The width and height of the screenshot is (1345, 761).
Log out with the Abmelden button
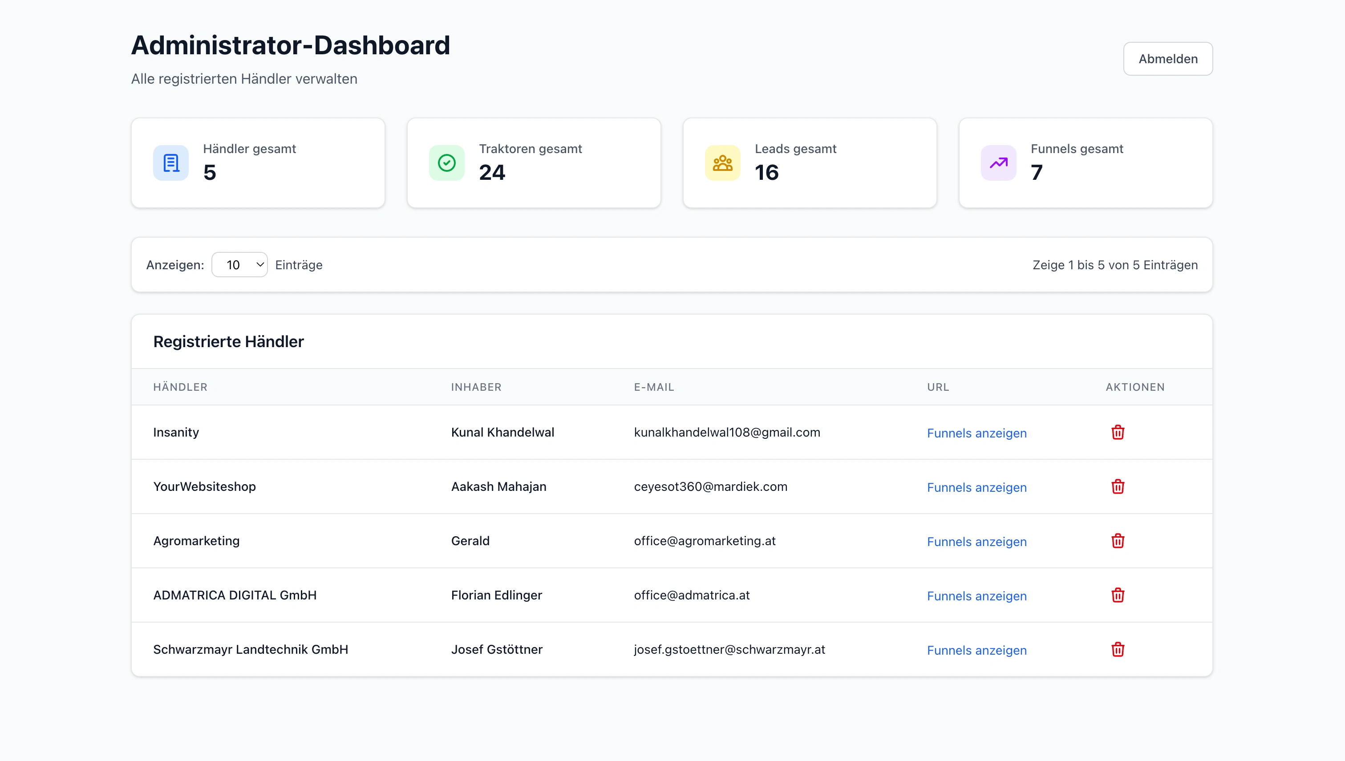point(1167,59)
